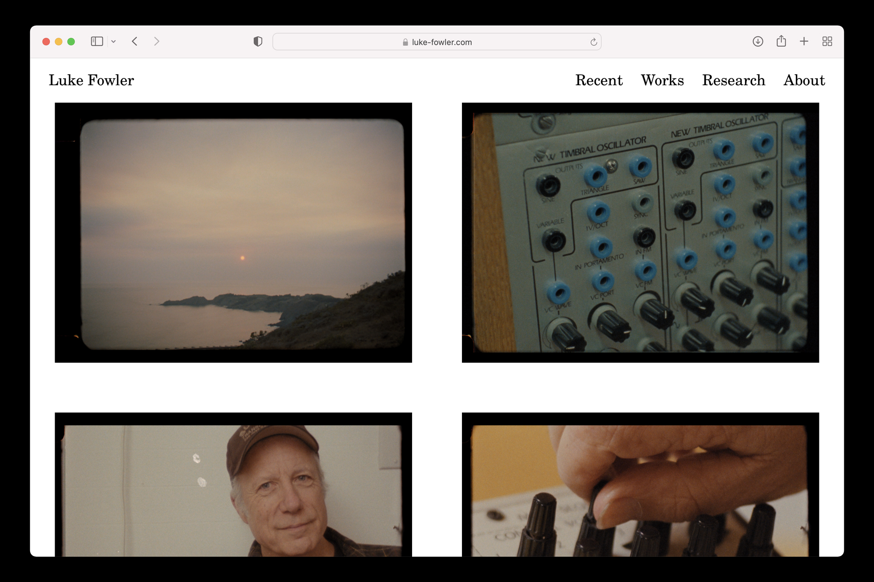Image resolution: width=874 pixels, height=582 pixels.
Task: Navigate to the Research section
Action: point(733,80)
